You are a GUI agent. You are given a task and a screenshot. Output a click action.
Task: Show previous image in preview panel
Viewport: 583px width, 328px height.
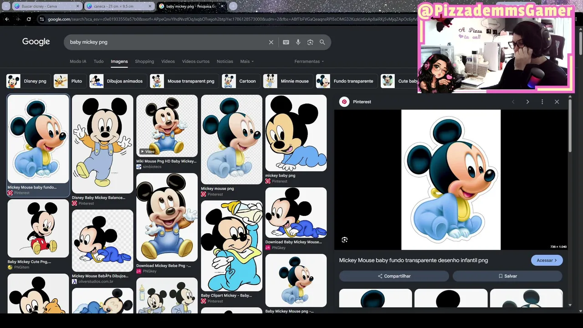[513, 102]
